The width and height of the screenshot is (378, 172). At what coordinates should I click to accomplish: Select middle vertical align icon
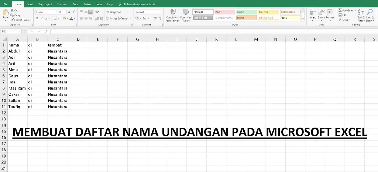[x=86, y=12]
